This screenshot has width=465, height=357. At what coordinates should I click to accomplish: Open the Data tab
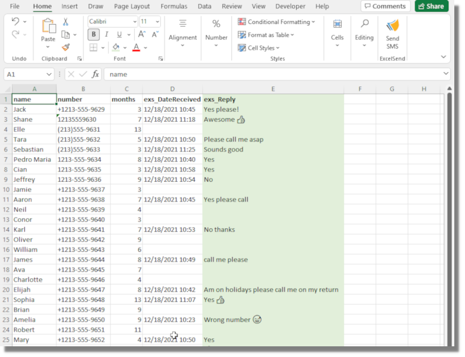click(x=204, y=6)
